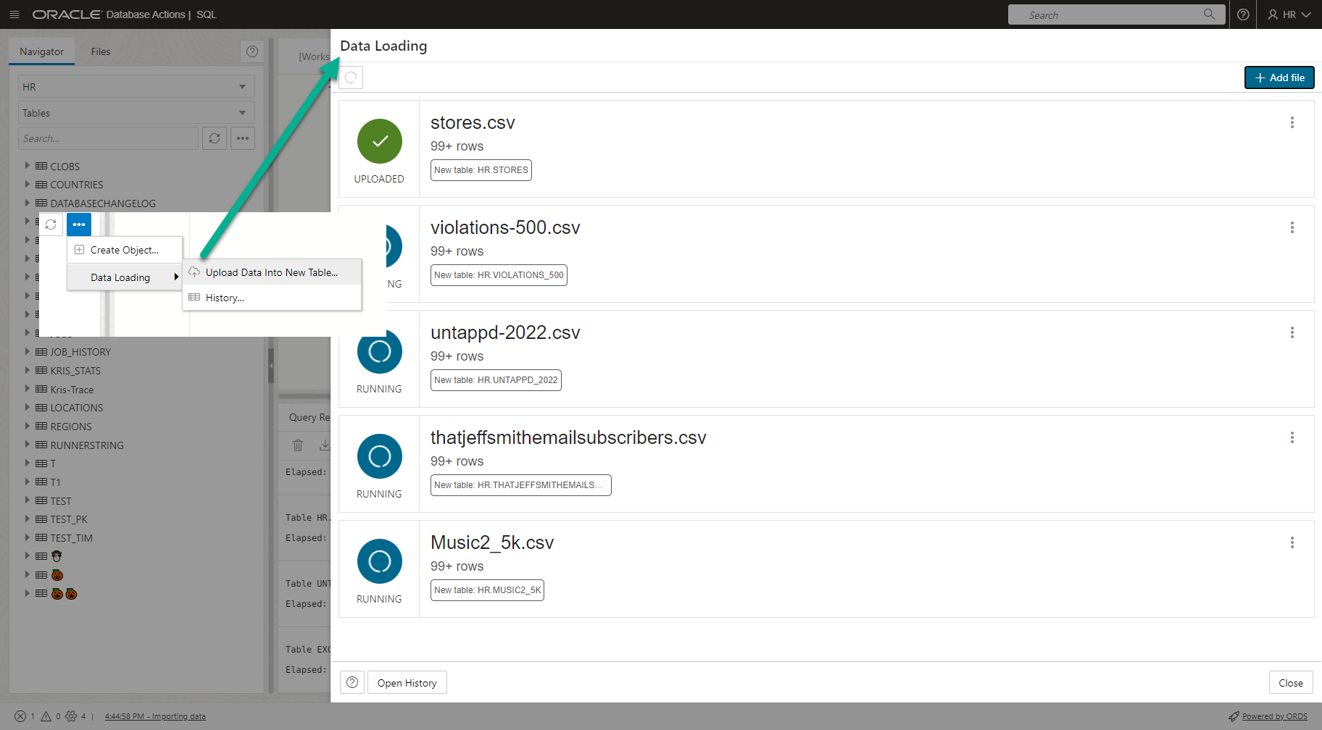Click the Open History button
This screenshot has height=730, width=1322.
(x=407, y=683)
